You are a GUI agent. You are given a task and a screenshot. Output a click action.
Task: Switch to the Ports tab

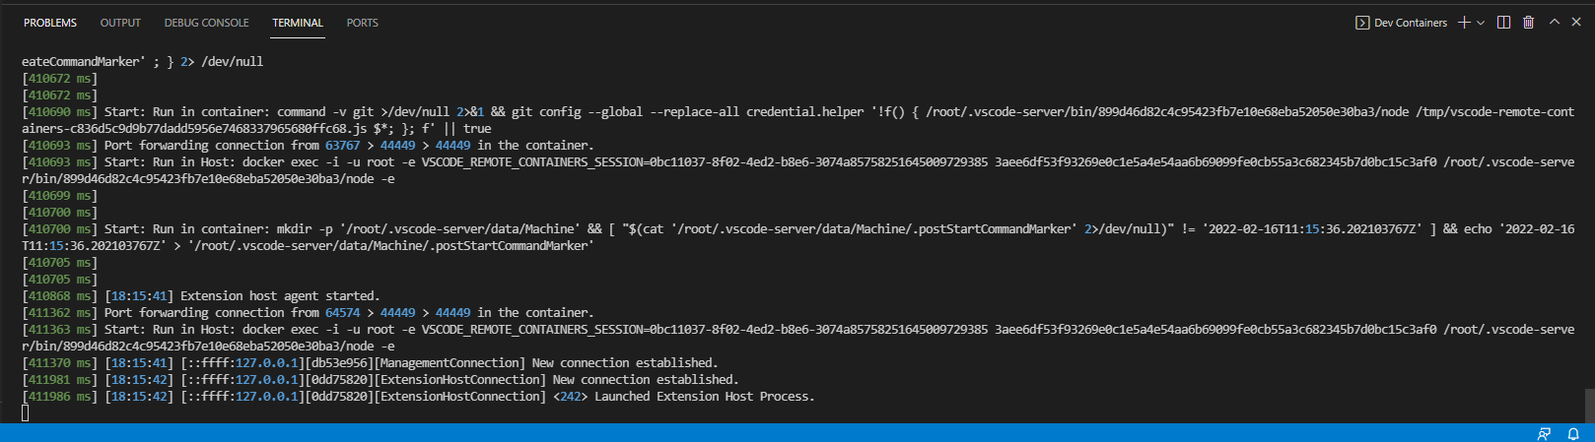(x=362, y=23)
